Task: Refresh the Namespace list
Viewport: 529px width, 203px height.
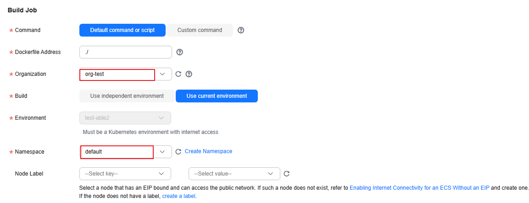Action: 178,152
